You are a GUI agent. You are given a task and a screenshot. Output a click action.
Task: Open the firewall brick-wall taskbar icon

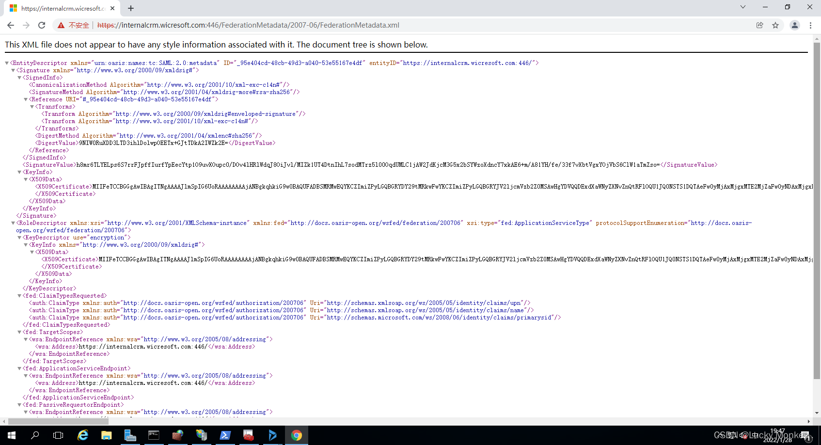tap(177, 435)
